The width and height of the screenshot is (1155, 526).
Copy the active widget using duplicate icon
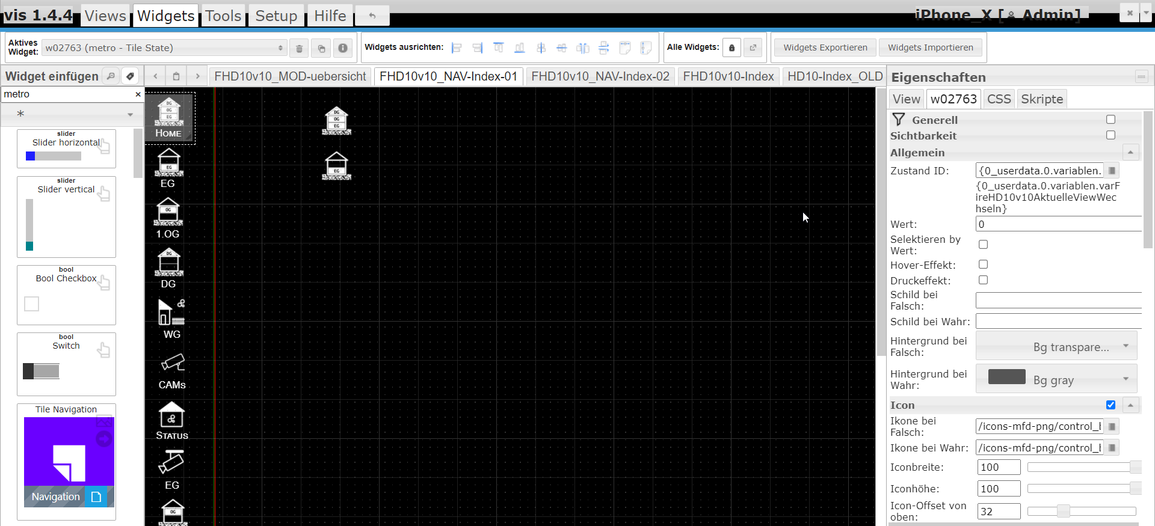(x=321, y=48)
